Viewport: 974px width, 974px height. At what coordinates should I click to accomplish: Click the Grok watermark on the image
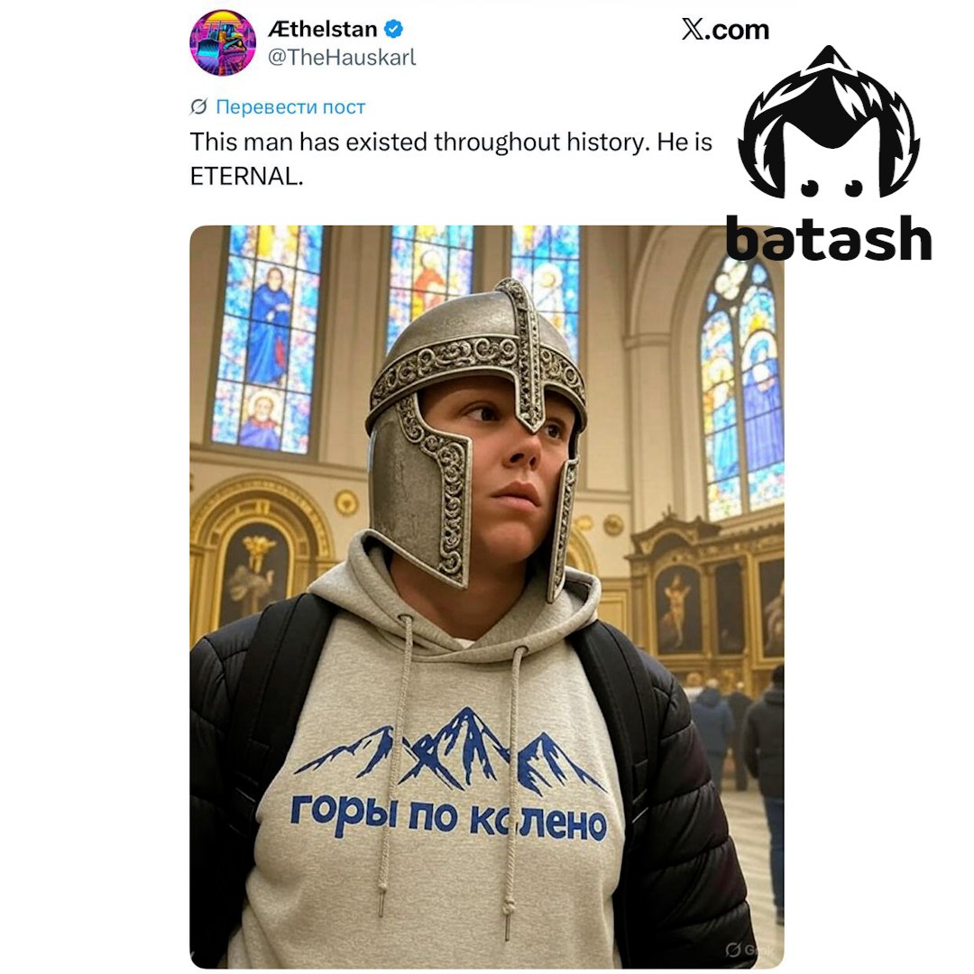point(749,949)
